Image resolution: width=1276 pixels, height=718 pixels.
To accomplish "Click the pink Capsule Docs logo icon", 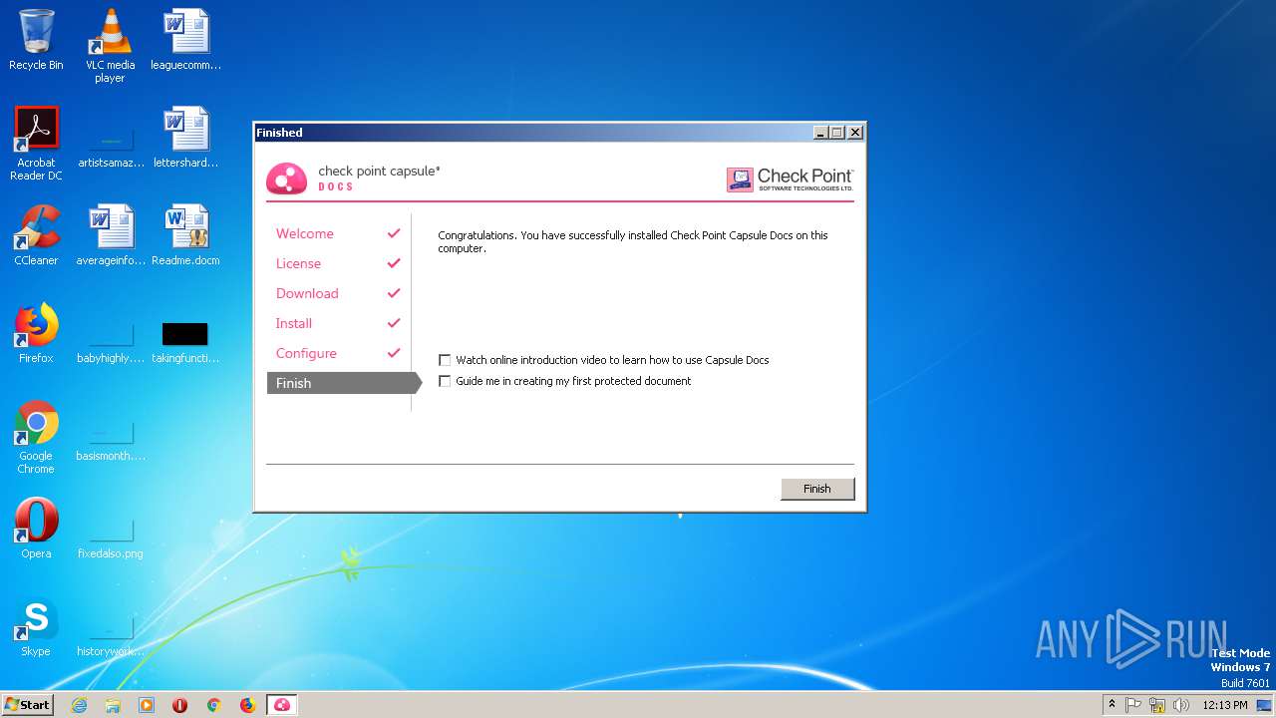I will point(286,179).
